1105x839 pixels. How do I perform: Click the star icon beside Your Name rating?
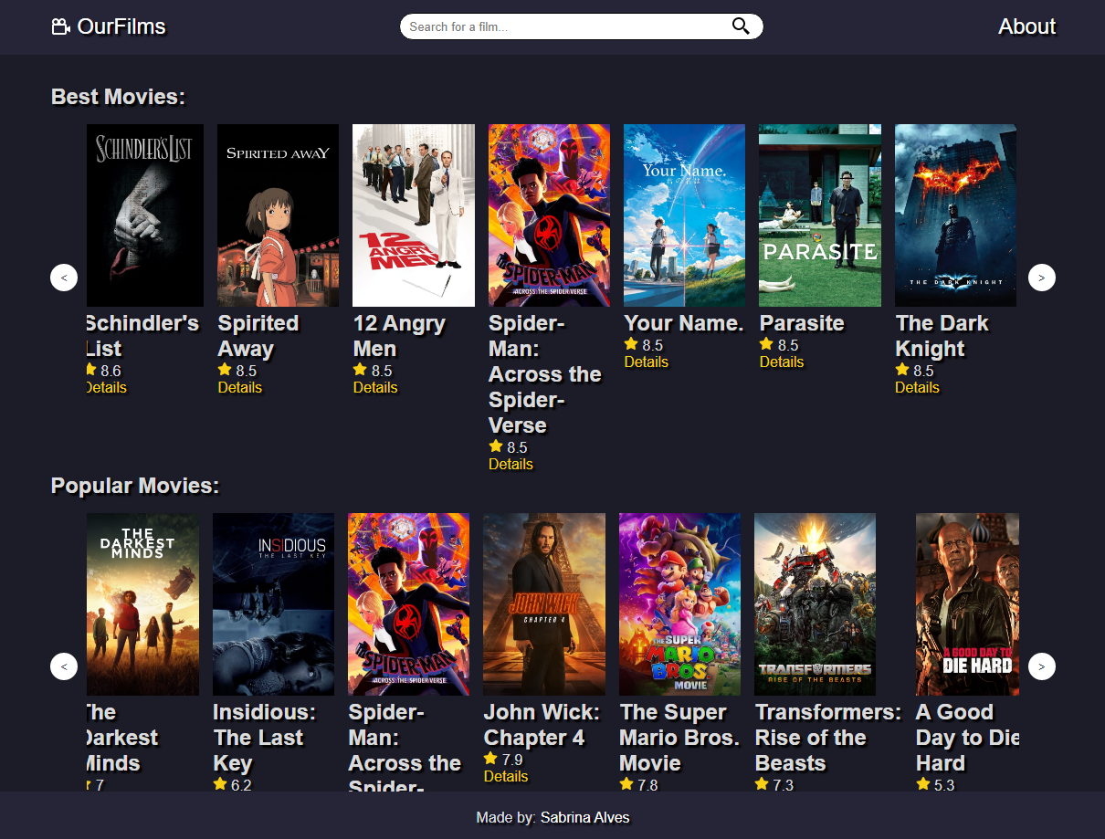click(630, 344)
